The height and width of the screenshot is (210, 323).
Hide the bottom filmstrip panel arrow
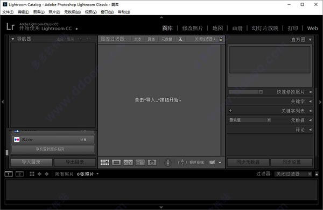161,207
